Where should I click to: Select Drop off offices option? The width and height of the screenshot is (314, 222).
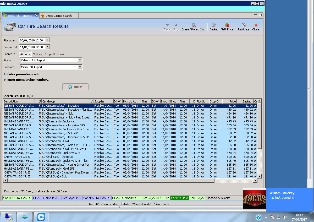point(54,54)
